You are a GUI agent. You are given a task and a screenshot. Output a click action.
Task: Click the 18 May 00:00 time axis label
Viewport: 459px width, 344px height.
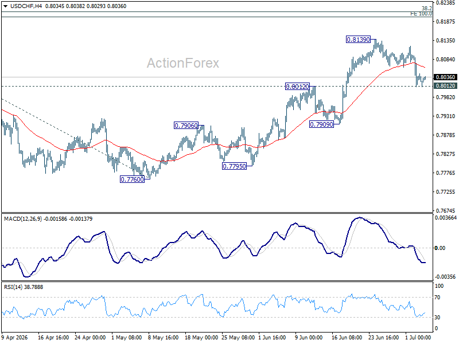coord(201,337)
